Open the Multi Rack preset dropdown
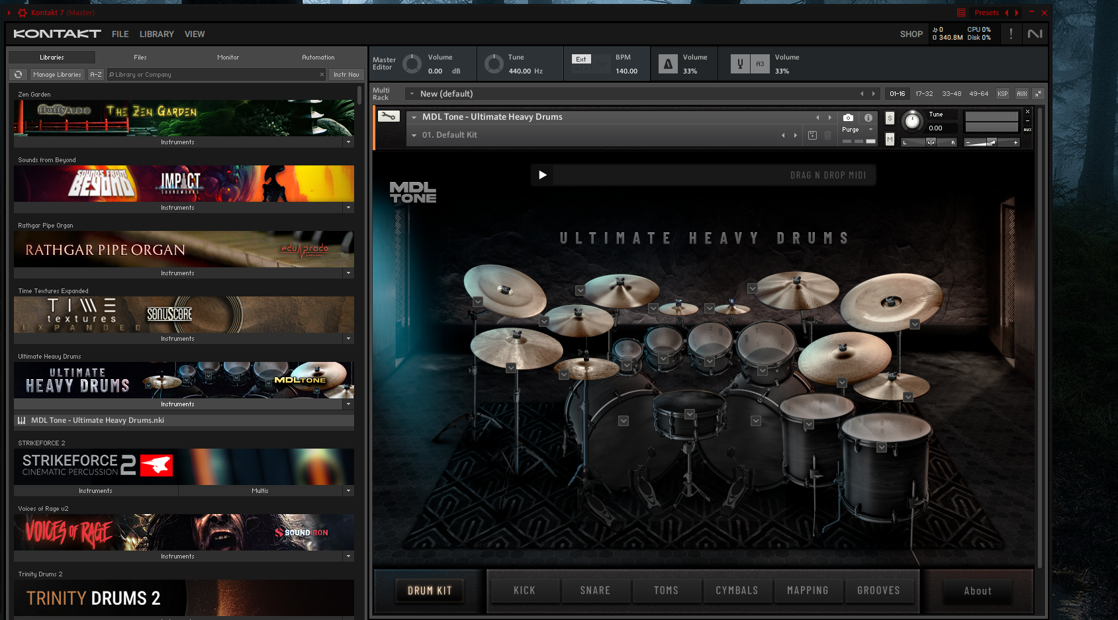The image size is (1118, 620). (x=412, y=94)
